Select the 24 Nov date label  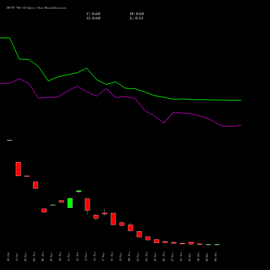pyautogui.click(x=146, y=257)
